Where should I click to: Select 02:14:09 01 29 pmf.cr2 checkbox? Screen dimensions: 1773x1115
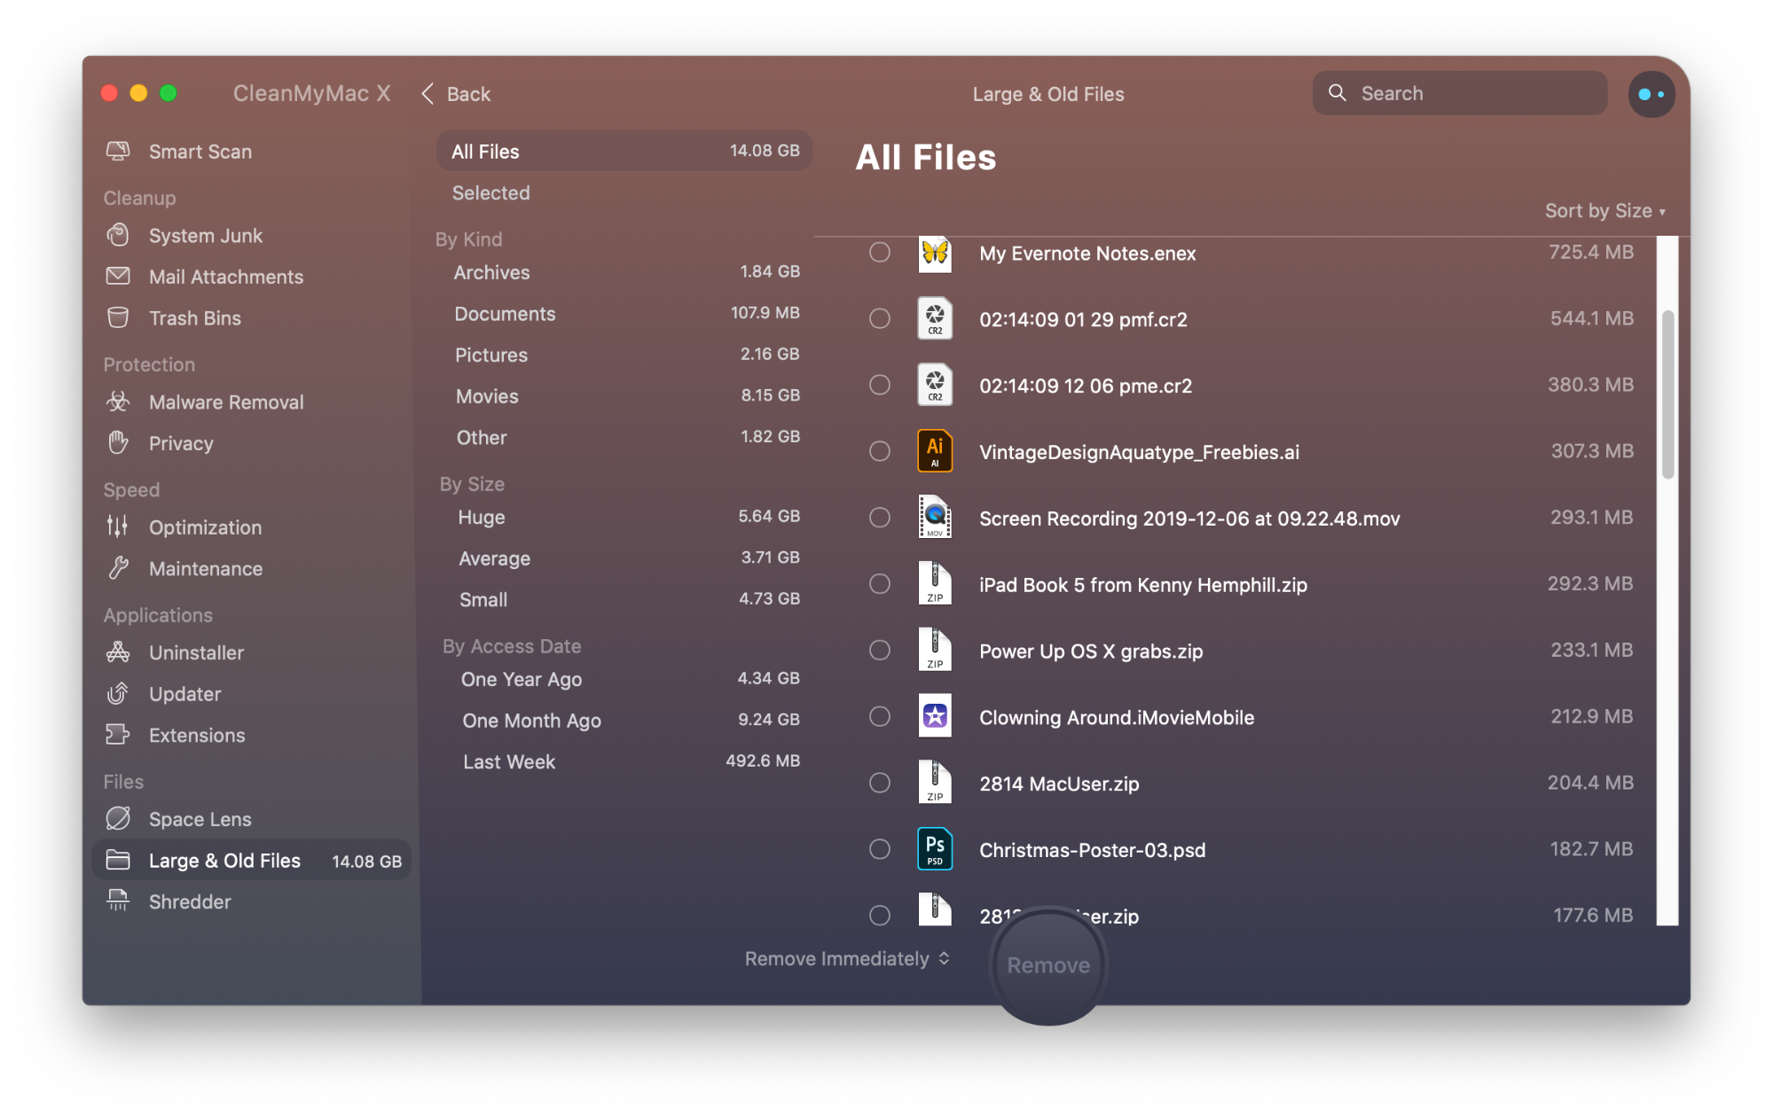point(879,318)
